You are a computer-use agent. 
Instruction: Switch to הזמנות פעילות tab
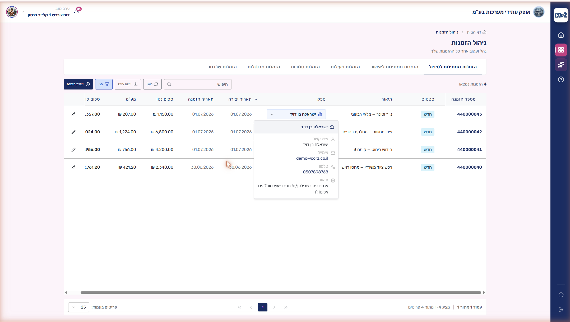pyautogui.click(x=345, y=67)
